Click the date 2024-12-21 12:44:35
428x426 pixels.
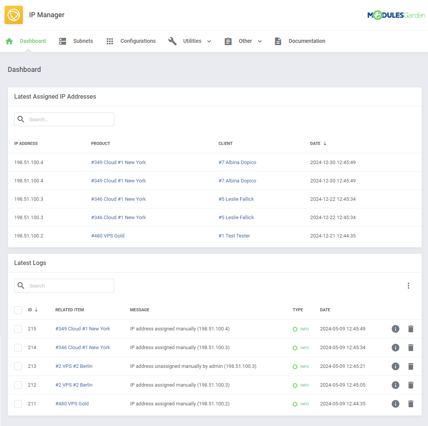pos(333,236)
